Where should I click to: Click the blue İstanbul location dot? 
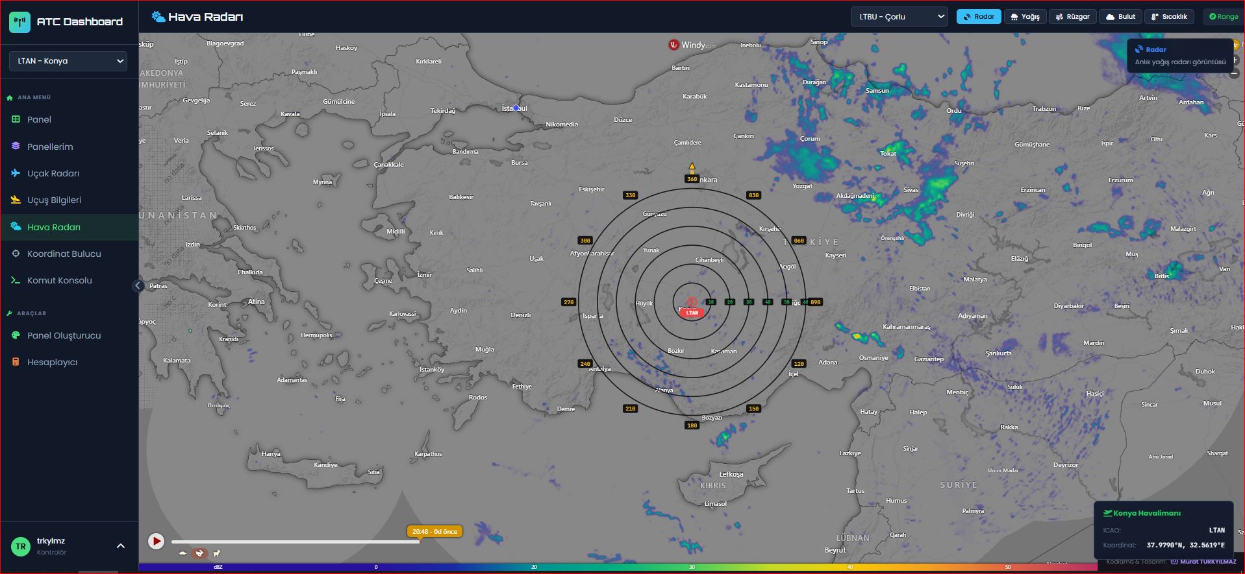click(516, 108)
